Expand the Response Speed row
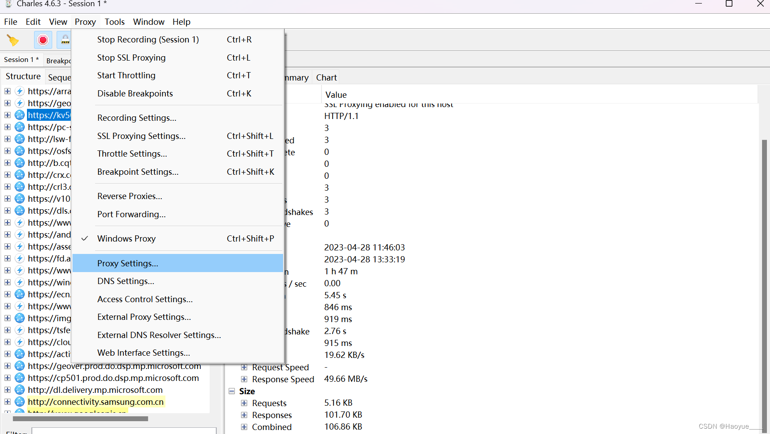770x434 pixels. pos(244,379)
